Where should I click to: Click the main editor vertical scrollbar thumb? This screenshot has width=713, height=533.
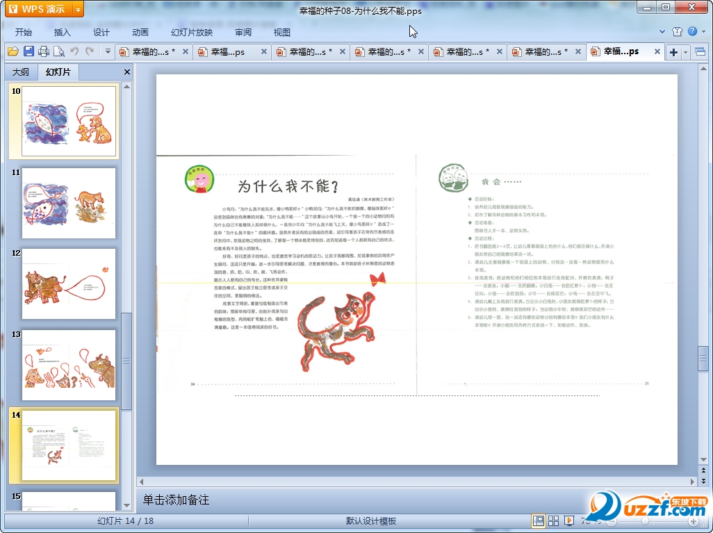703,359
